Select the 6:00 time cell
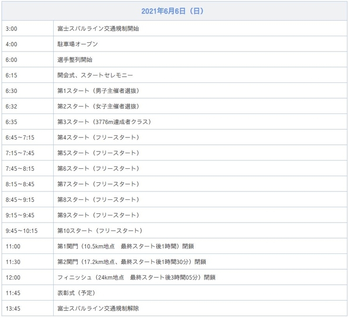The height and width of the screenshot is (318, 349). [x=27, y=60]
